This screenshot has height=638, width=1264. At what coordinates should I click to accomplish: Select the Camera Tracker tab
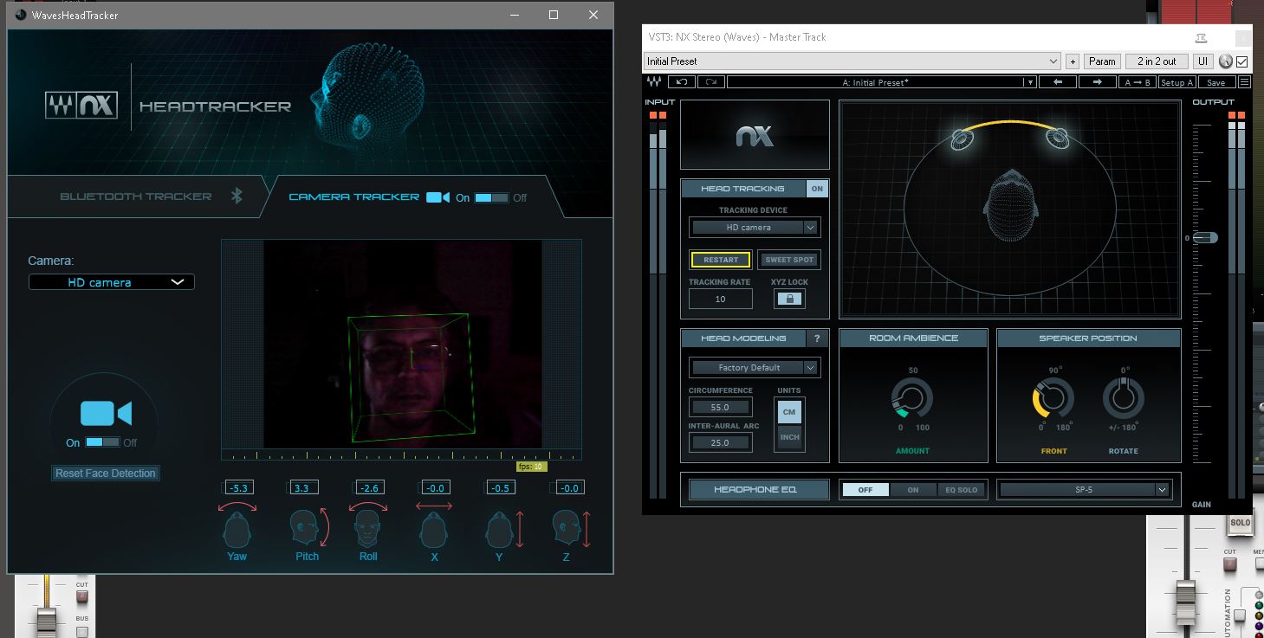pyautogui.click(x=353, y=197)
